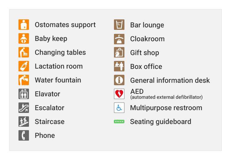Image resolution: width=231 pixels, height=160 pixels.
Task: Select the Baby keep icon
Action: [24, 38]
